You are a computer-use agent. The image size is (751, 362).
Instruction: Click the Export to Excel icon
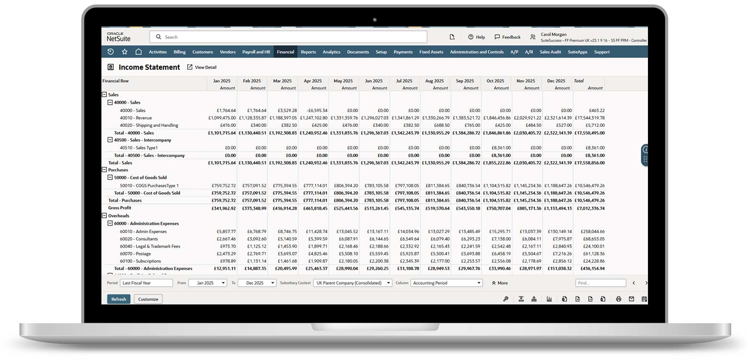564,299
